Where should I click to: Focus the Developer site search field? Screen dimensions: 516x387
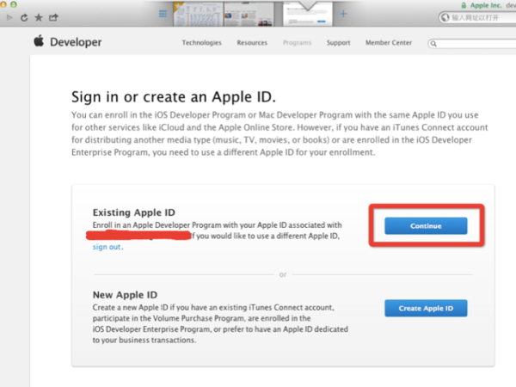coord(472,44)
